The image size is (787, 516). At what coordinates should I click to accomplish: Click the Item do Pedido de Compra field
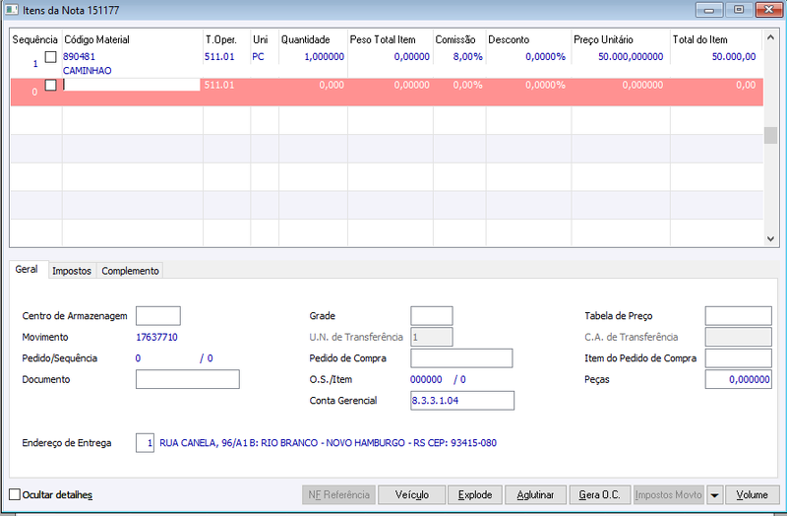click(x=739, y=358)
